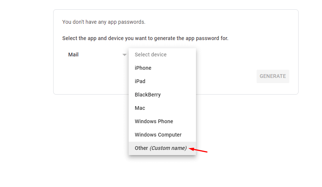Click the word 'Mail' in the selector

coord(73,55)
